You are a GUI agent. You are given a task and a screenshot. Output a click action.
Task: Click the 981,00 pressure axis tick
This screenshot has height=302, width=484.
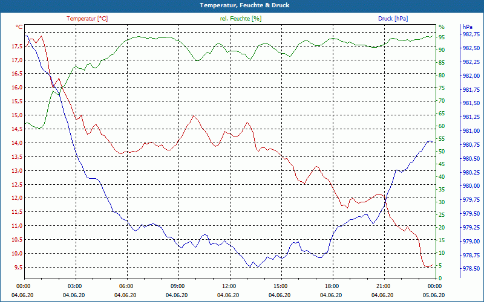[x=471, y=131]
